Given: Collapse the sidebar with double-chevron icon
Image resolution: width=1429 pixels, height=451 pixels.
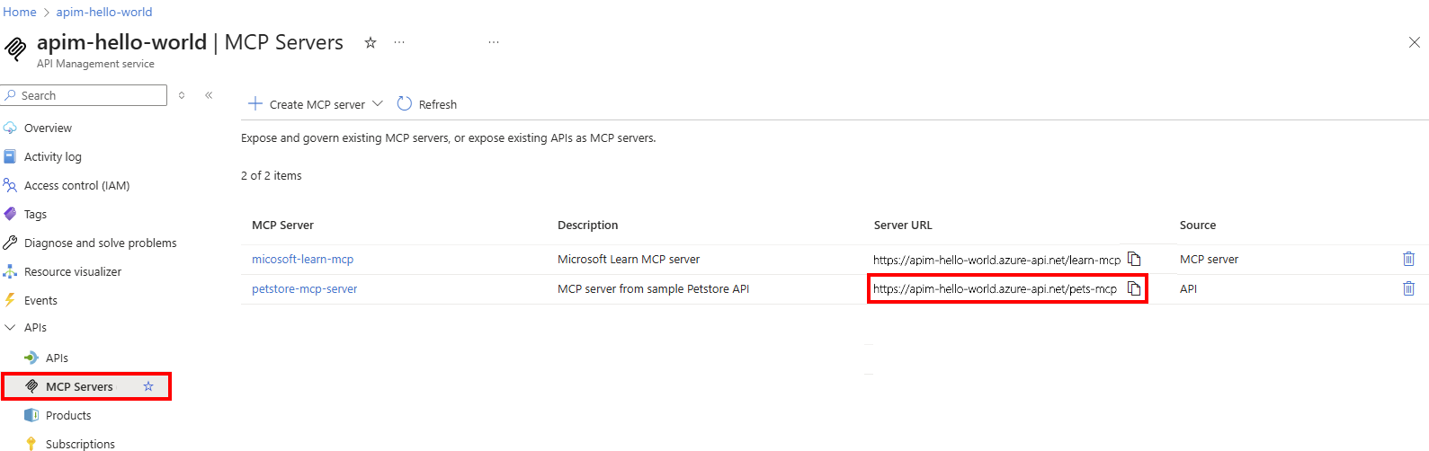Looking at the screenshot, I should tap(209, 95).
